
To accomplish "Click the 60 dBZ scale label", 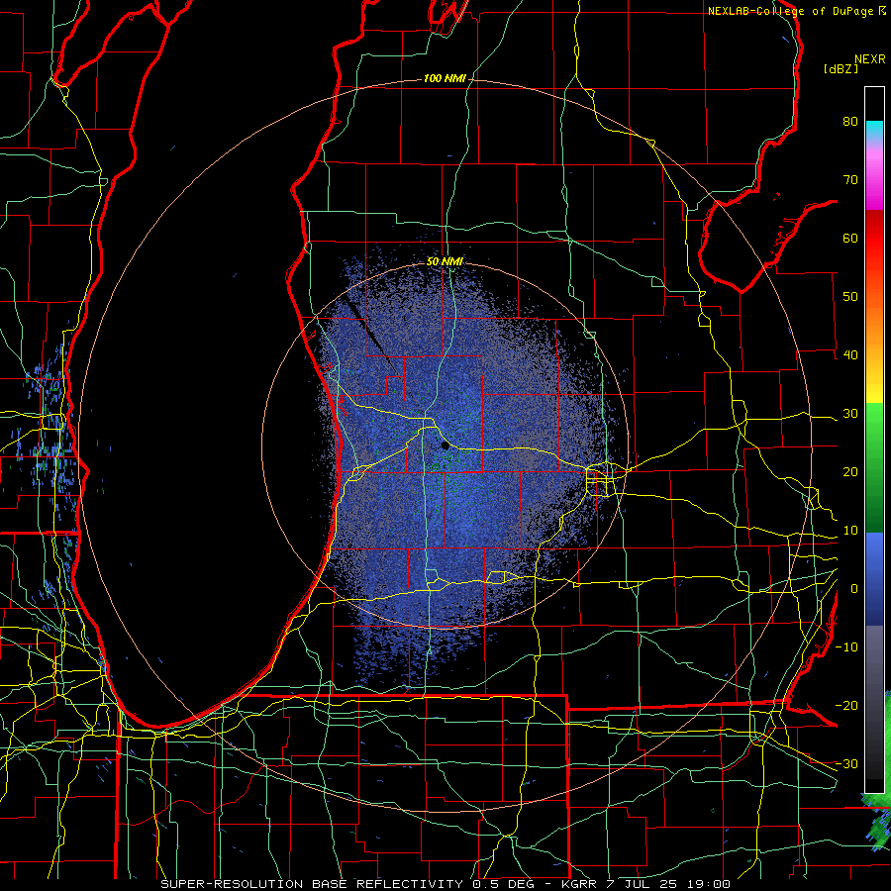I will [x=850, y=238].
